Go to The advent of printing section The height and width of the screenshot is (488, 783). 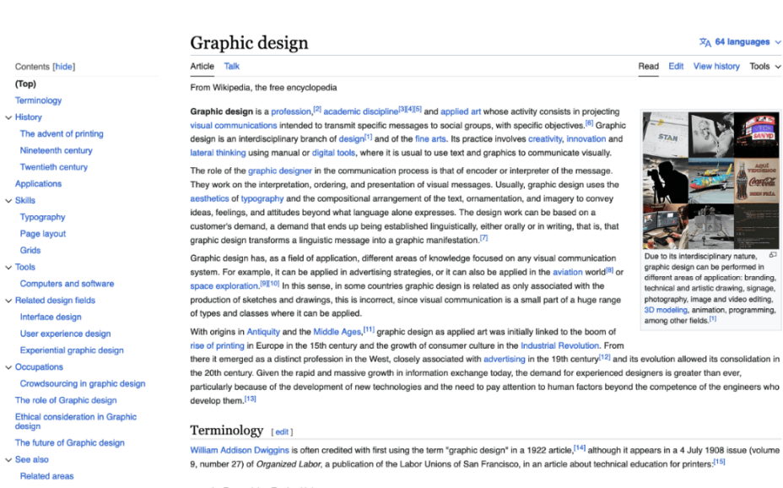pyautogui.click(x=62, y=134)
